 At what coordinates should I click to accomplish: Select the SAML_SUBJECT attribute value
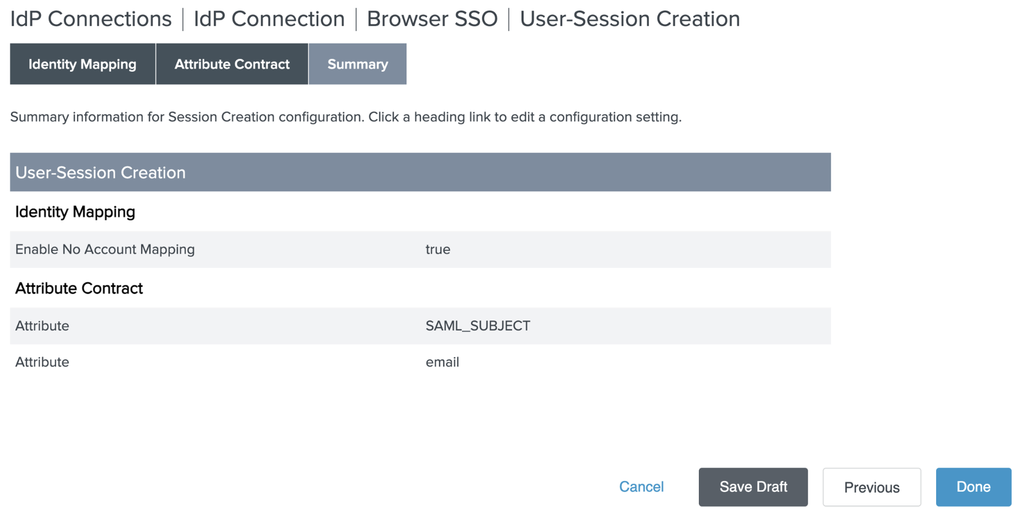click(477, 326)
